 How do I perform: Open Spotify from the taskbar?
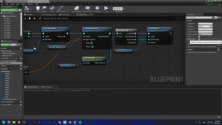80,122
